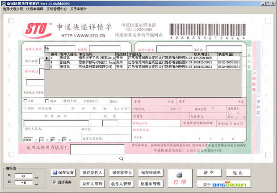Click the 单位名称 column header
This screenshot has width=277, height=193.
click(x=97, y=54)
